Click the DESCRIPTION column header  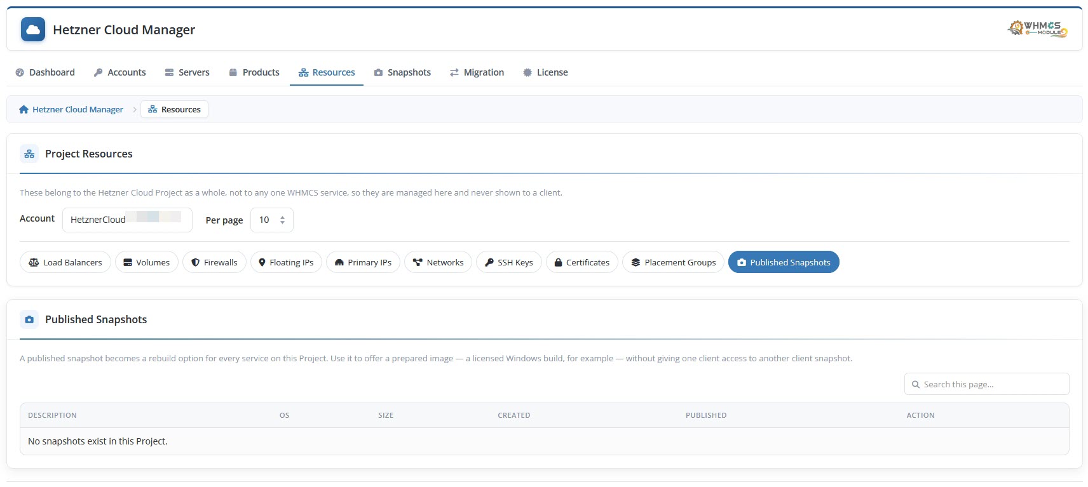(x=52, y=415)
